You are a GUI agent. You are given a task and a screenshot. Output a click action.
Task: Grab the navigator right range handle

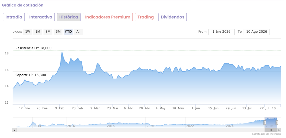tap(277, 123)
